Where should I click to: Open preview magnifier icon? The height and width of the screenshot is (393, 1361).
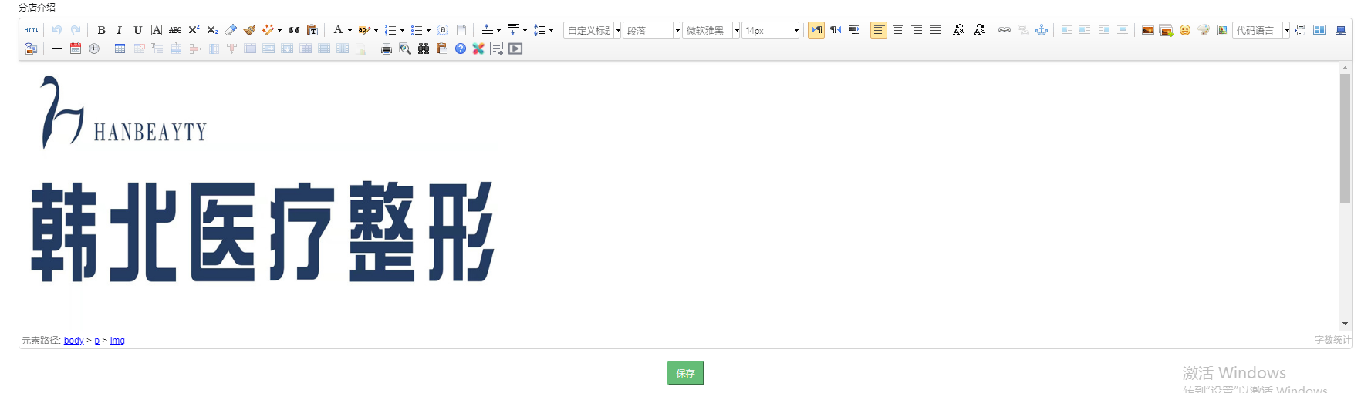[x=405, y=49]
